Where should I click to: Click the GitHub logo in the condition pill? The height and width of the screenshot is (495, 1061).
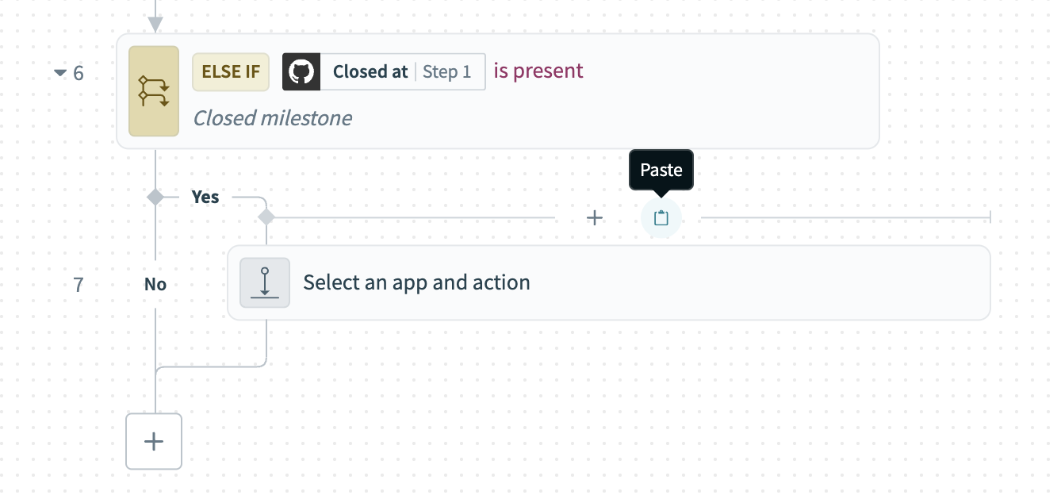pyautogui.click(x=302, y=71)
